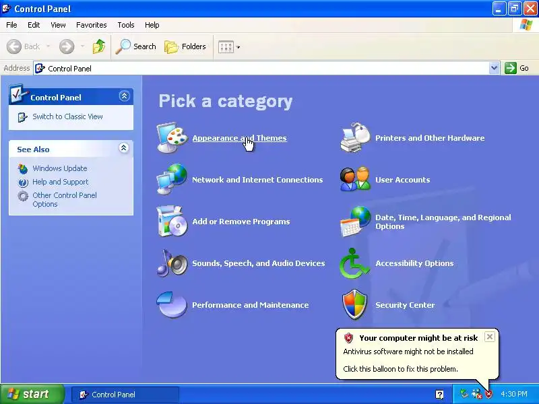Click the Security Center shield icon
This screenshot has width=539, height=404.
point(355,305)
